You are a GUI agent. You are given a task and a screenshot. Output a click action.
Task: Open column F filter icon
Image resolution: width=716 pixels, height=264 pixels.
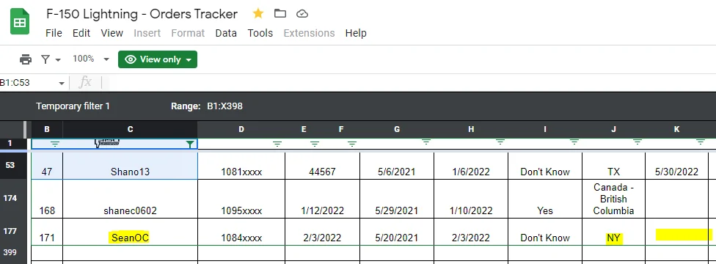coord(352,144)
